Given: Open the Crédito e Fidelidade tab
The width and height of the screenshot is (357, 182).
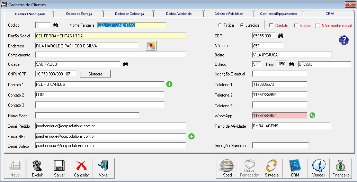Looking at the screenshot, I should (228, 14).
